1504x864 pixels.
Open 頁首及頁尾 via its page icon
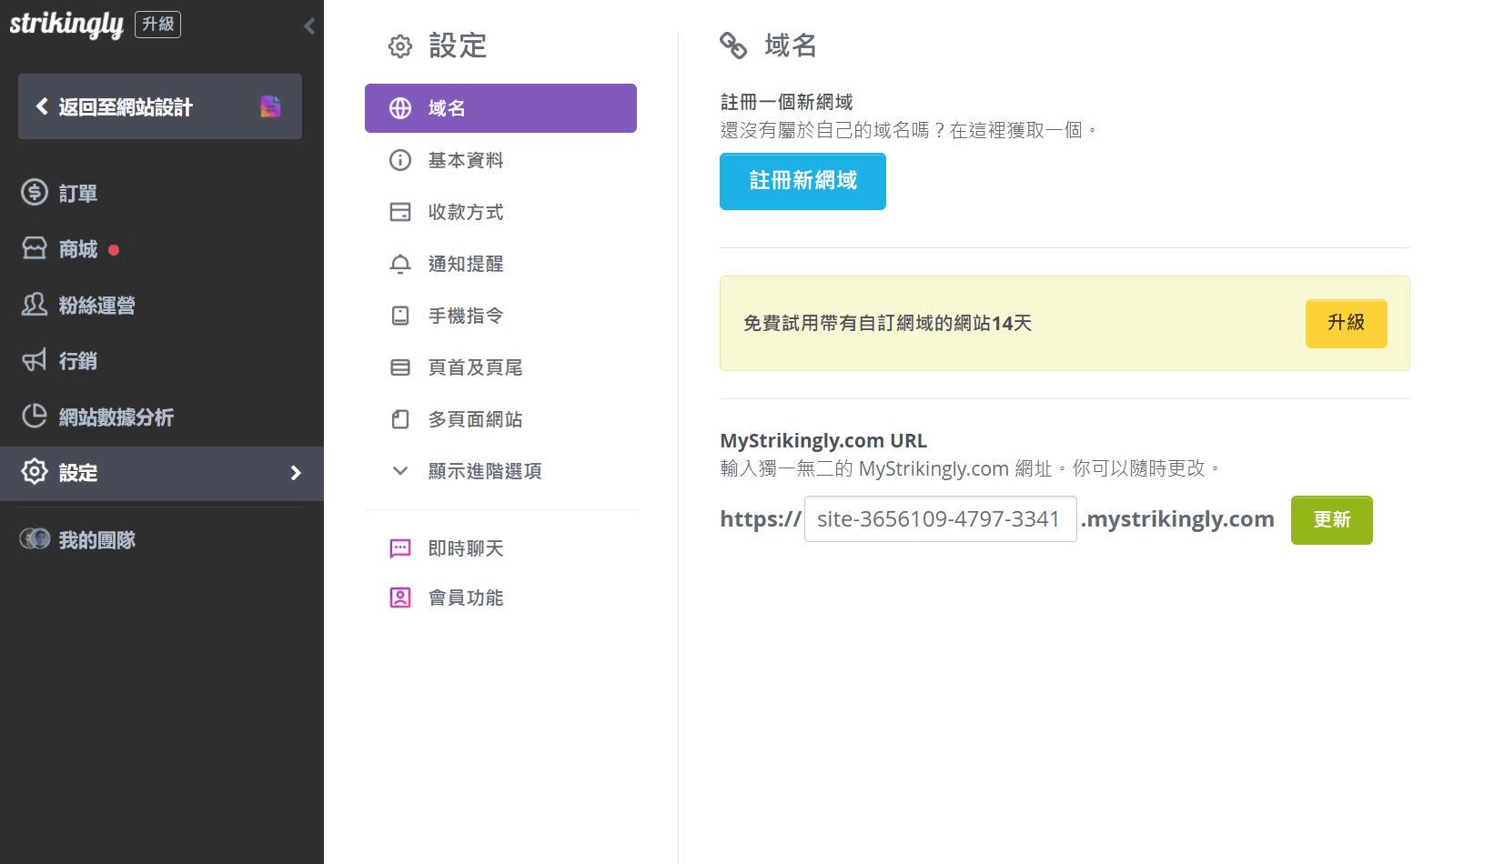pos(399,367)
